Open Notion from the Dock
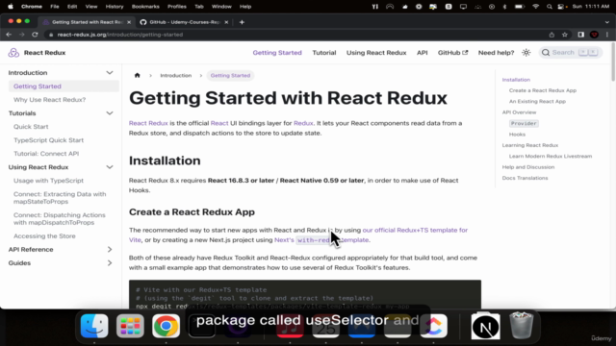Screen dimensions: 616x346 coord(485,326)
